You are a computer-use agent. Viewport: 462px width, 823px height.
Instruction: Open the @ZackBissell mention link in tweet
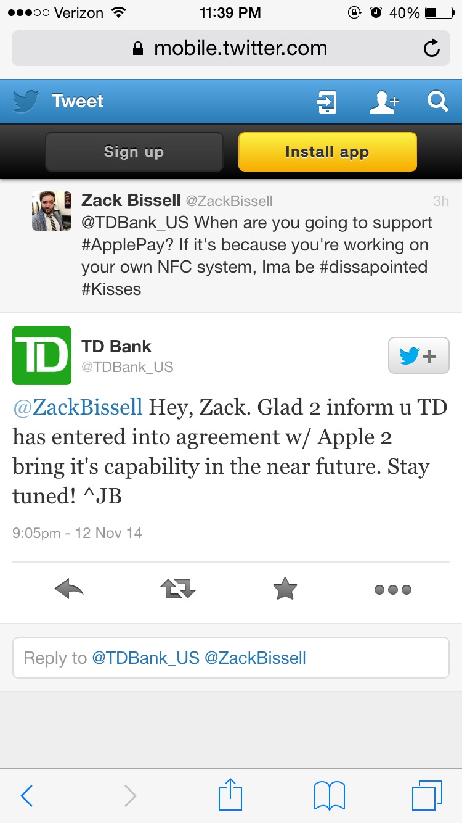pyautogui.click(x=78, y=407)
